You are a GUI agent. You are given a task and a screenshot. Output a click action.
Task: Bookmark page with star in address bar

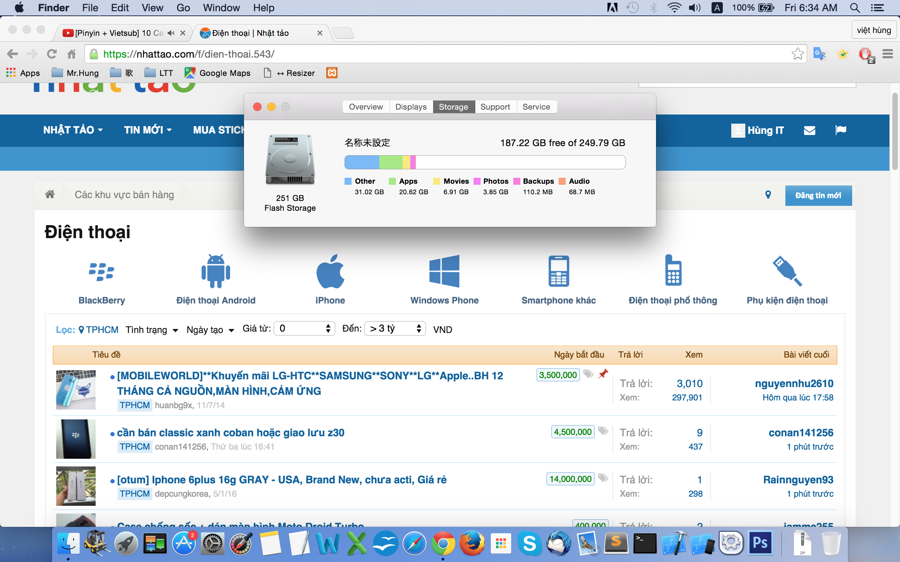pos(797,54)
